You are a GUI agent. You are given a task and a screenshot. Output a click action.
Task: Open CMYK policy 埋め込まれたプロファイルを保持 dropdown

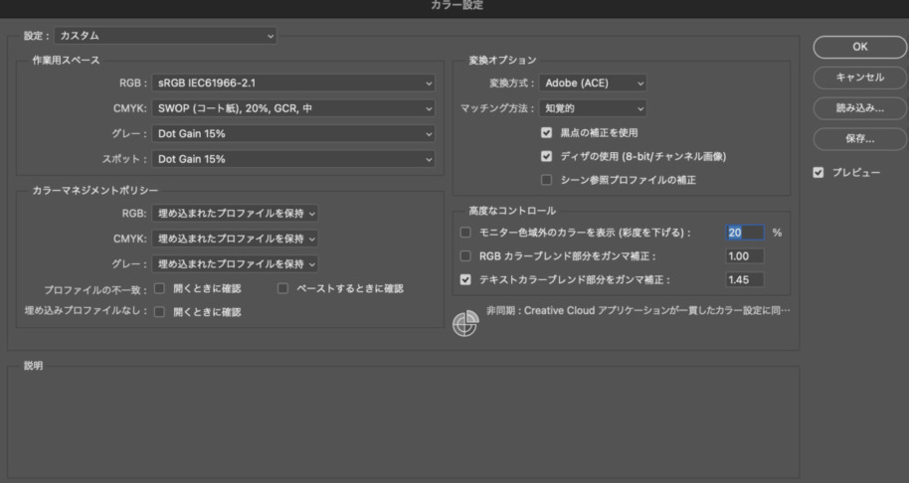[x=235, y=239]
